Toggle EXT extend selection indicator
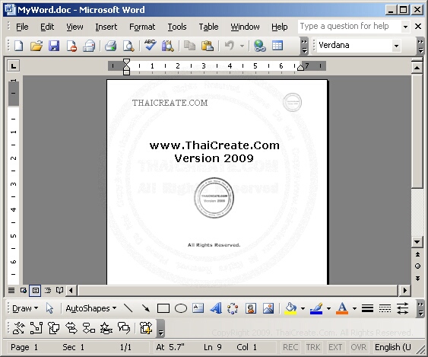This screenshot has width=428, height=357. pyautogui.click(x=335, y=347)
